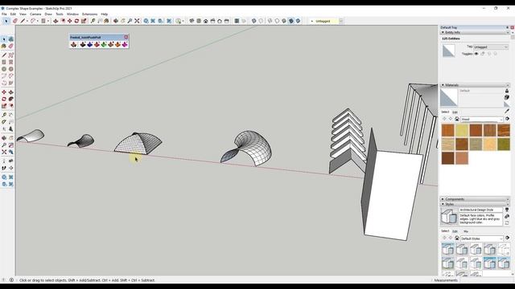Open the Edit menu
The width and height of the screenshot is (515, 289).
[13, 14]
